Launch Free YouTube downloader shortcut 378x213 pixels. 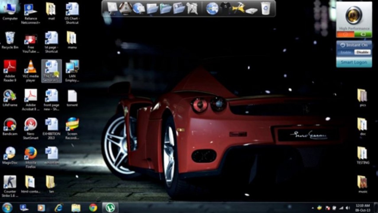(x=31, y=43)
